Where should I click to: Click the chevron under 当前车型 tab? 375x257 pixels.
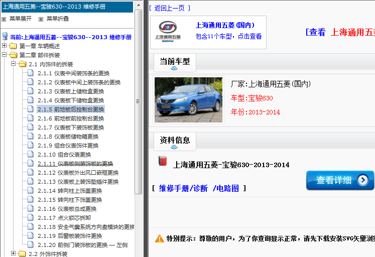[x=174, y=68]
